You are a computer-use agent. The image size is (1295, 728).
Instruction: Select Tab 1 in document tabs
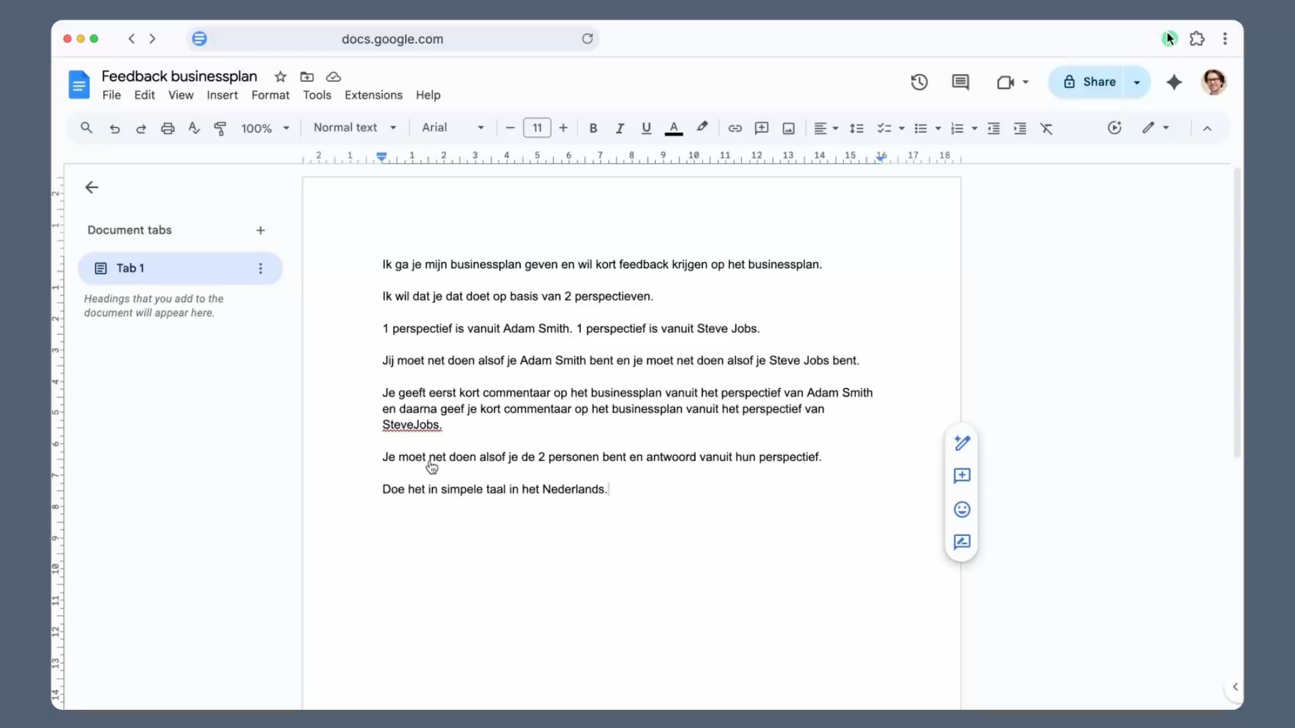coord(180,268)
